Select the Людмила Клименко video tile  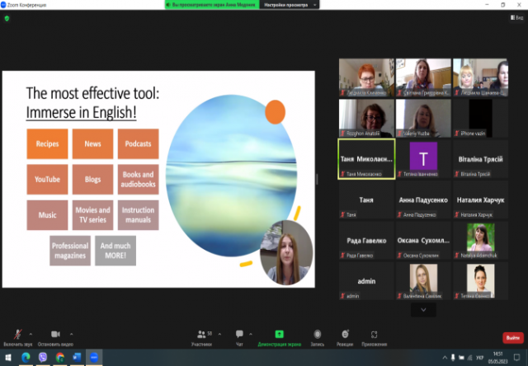[x=366, y=77]
